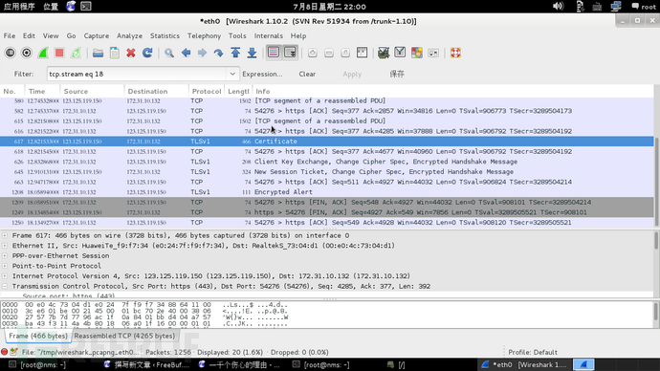This screenshot has height=371, width=660.
Task: Go back in packet history
Action: [187, 53]
